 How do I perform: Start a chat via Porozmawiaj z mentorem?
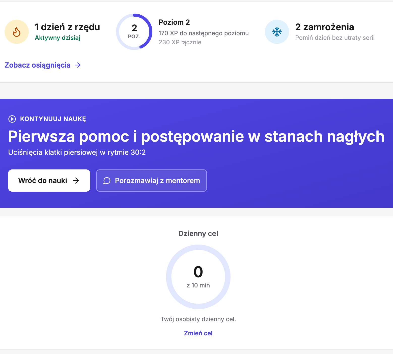coord(152,181)
